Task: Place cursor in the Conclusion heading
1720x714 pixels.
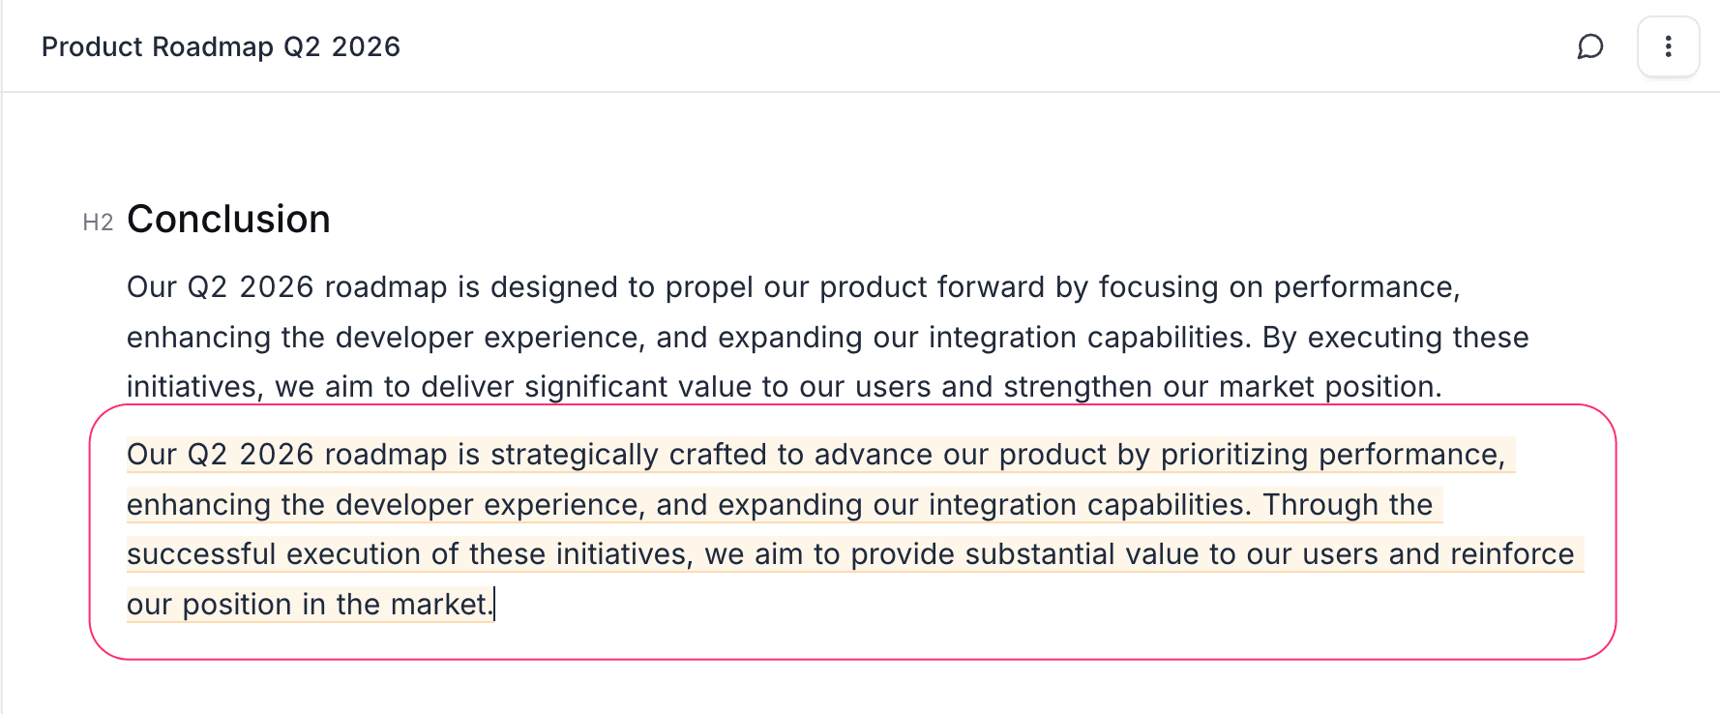Action: (228, 220)
